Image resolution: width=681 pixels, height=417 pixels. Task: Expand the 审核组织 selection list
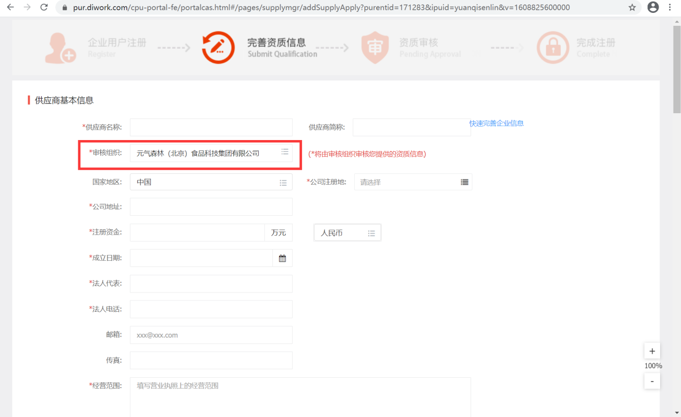pos(285,152)
